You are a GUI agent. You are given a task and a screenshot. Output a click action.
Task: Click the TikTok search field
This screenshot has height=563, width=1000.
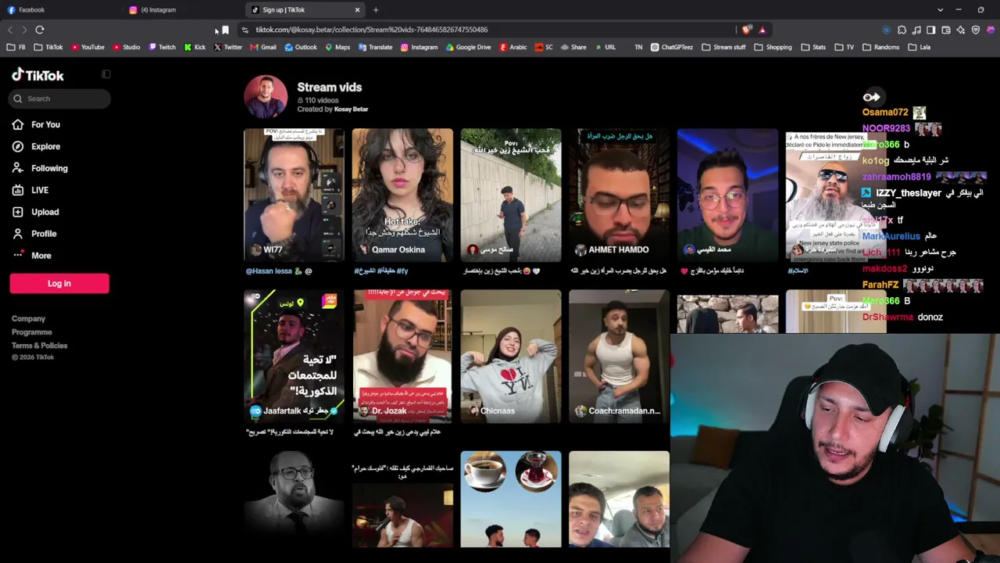pyautogui.click(x=60, y=99)
